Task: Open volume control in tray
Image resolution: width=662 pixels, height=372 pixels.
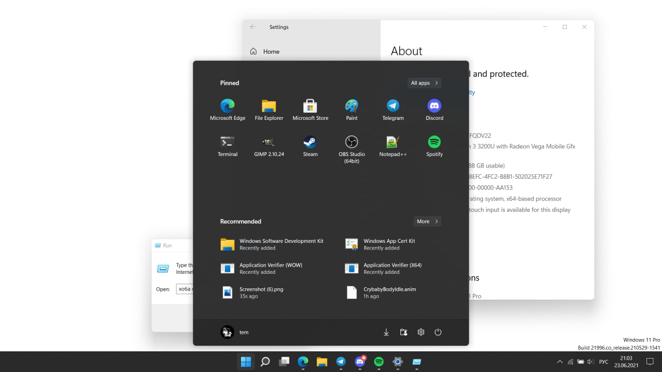Action: tap(591, 362)
